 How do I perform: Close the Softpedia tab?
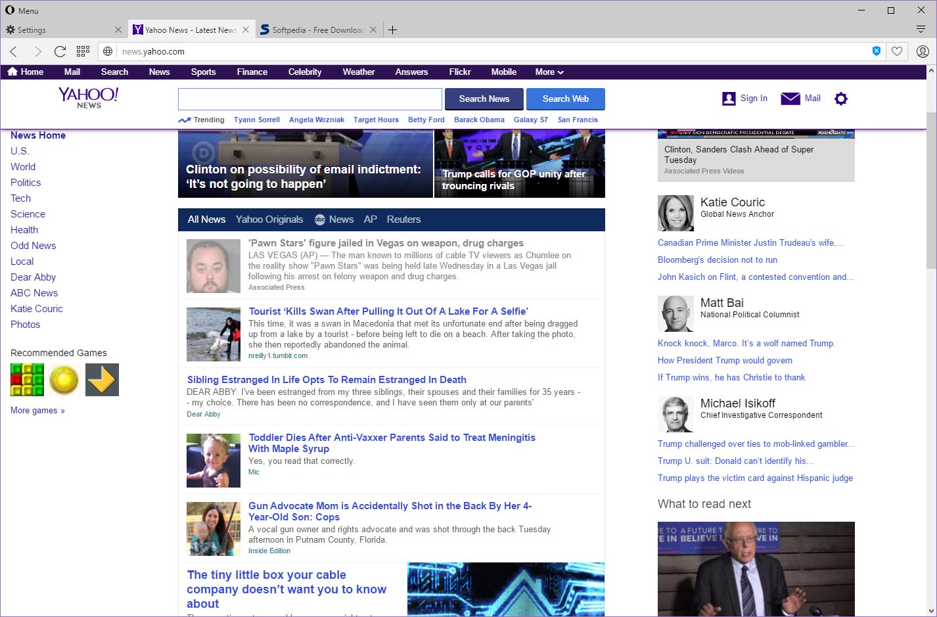click(373, 30)
